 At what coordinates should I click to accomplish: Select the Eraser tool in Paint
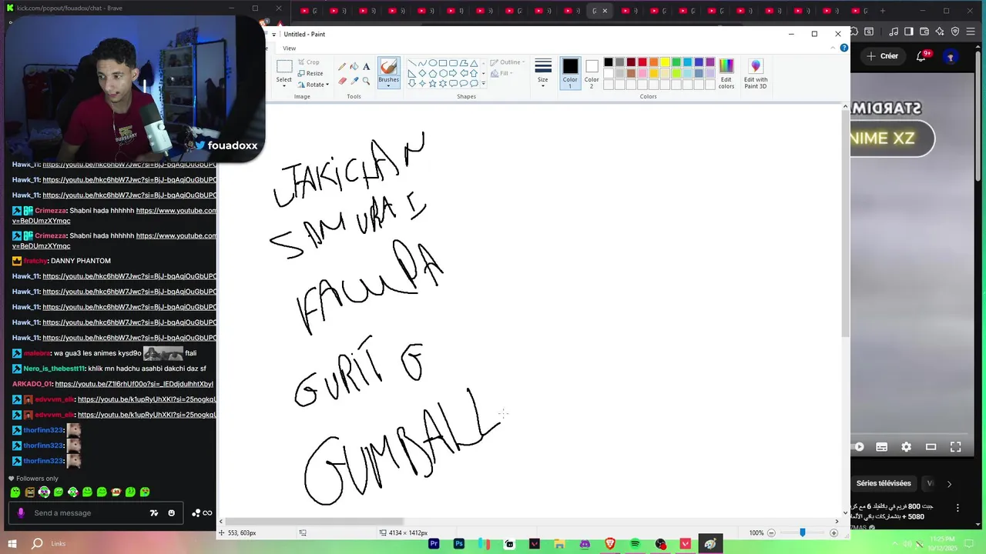click(342, 81)
